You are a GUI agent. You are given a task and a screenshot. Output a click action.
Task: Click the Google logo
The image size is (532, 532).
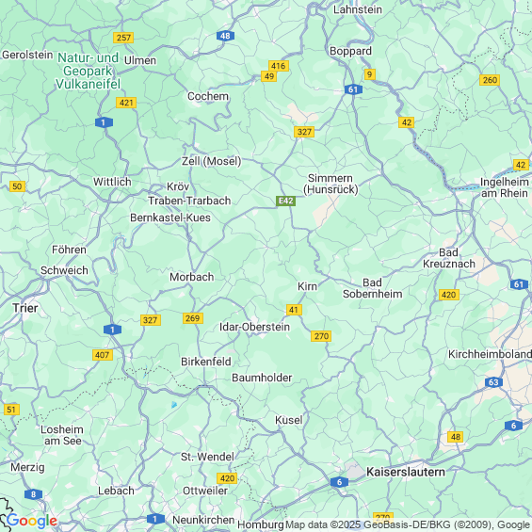pyautogui.click(x=32, y=521)
